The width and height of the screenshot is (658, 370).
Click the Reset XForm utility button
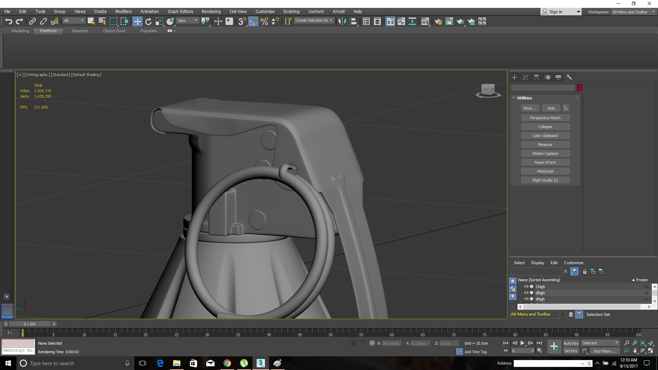pos(545,162)
